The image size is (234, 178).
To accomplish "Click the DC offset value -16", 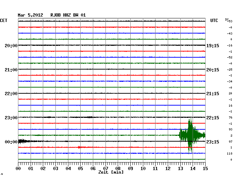I will pyautogui.click(x=230, y=45).
